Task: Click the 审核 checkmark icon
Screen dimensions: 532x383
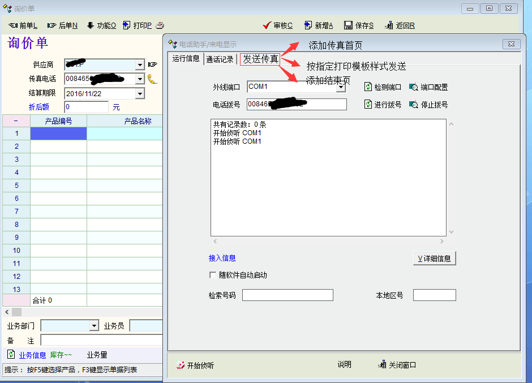Action: [x=267, y=25]
